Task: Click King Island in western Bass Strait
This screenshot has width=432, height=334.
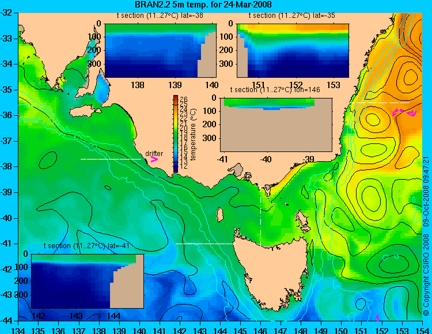Action: [x=219, y=215]
